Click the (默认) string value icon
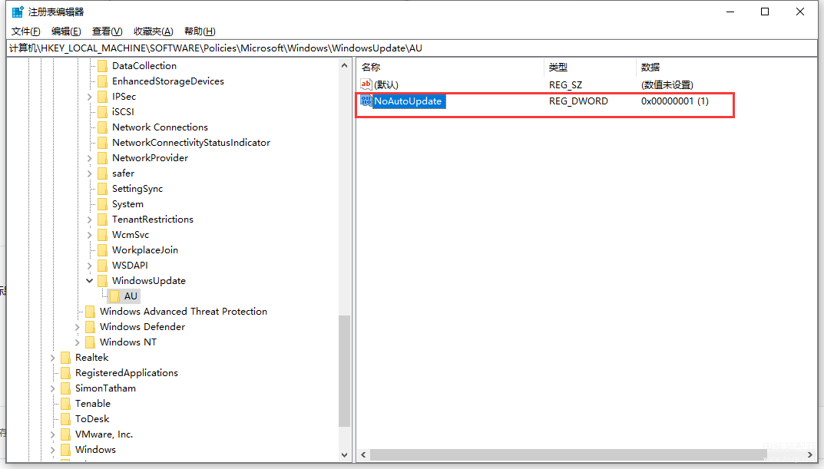 click(x=366, y=84)
